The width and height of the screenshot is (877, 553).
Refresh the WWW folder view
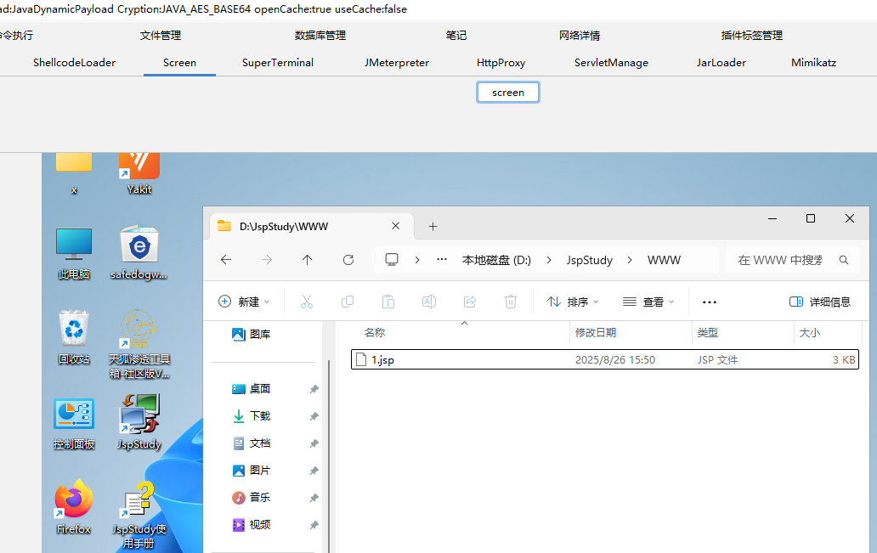point(348,259)
